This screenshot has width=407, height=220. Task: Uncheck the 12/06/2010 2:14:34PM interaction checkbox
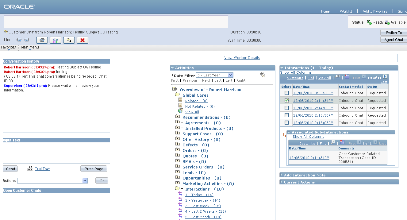point(286,100)
